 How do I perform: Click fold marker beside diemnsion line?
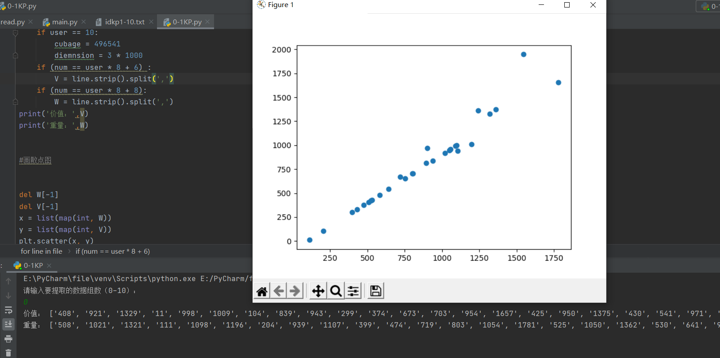[x=15, y=56]
